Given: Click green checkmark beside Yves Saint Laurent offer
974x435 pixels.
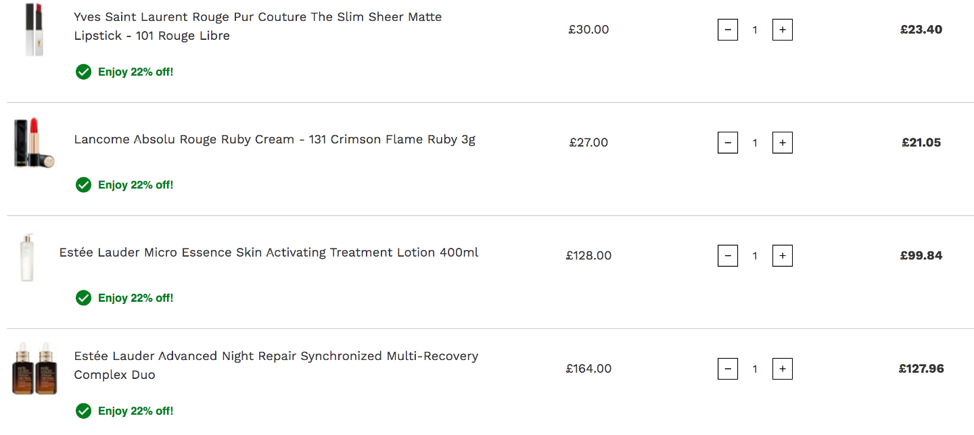Looking at the screenshot, I should (x=83, y=72).
